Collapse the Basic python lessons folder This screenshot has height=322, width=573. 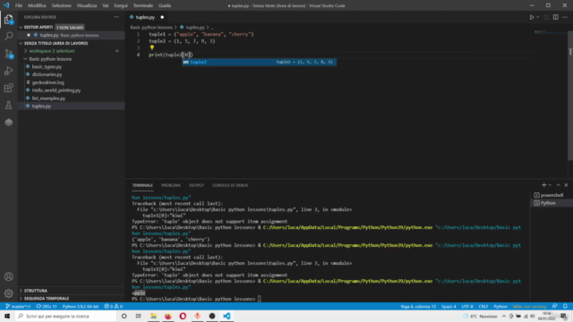(x=50, y=59)
